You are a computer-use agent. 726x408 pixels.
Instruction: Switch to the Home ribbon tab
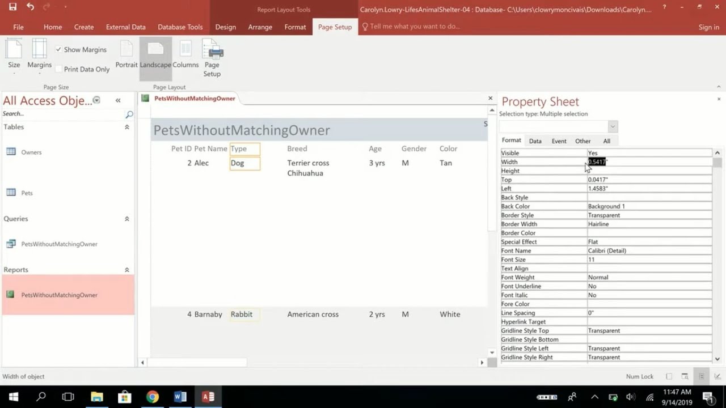53,27
